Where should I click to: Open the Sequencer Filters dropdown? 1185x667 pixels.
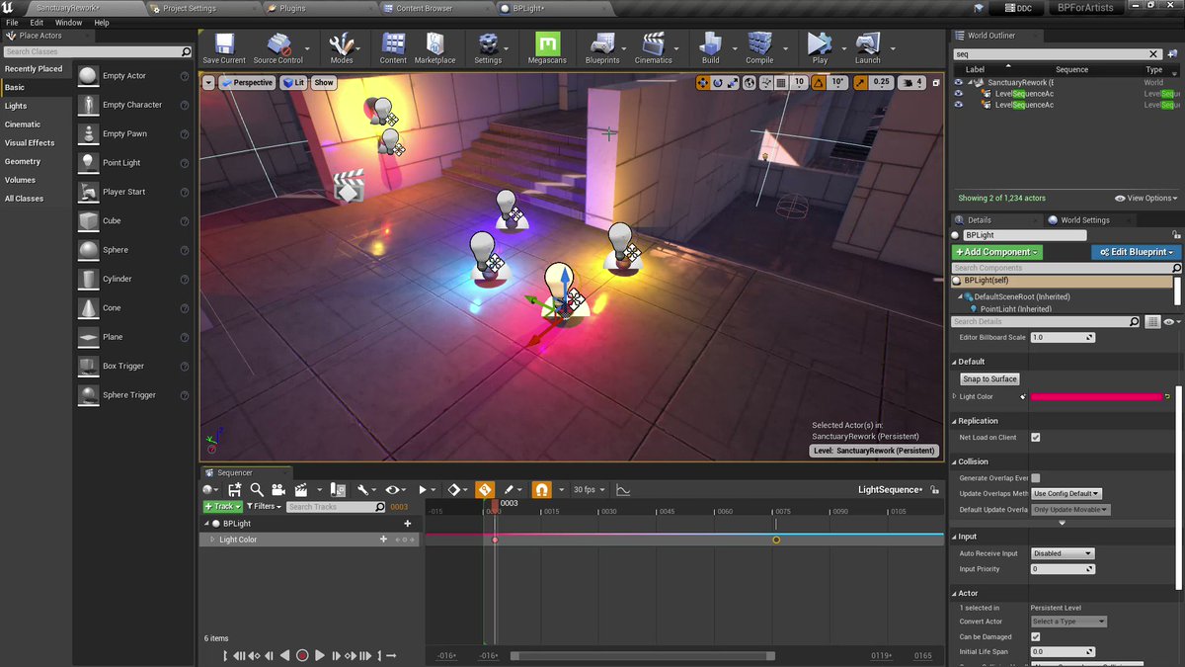(264, 507)
